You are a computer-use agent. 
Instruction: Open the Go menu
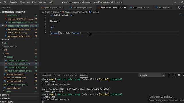28,2
